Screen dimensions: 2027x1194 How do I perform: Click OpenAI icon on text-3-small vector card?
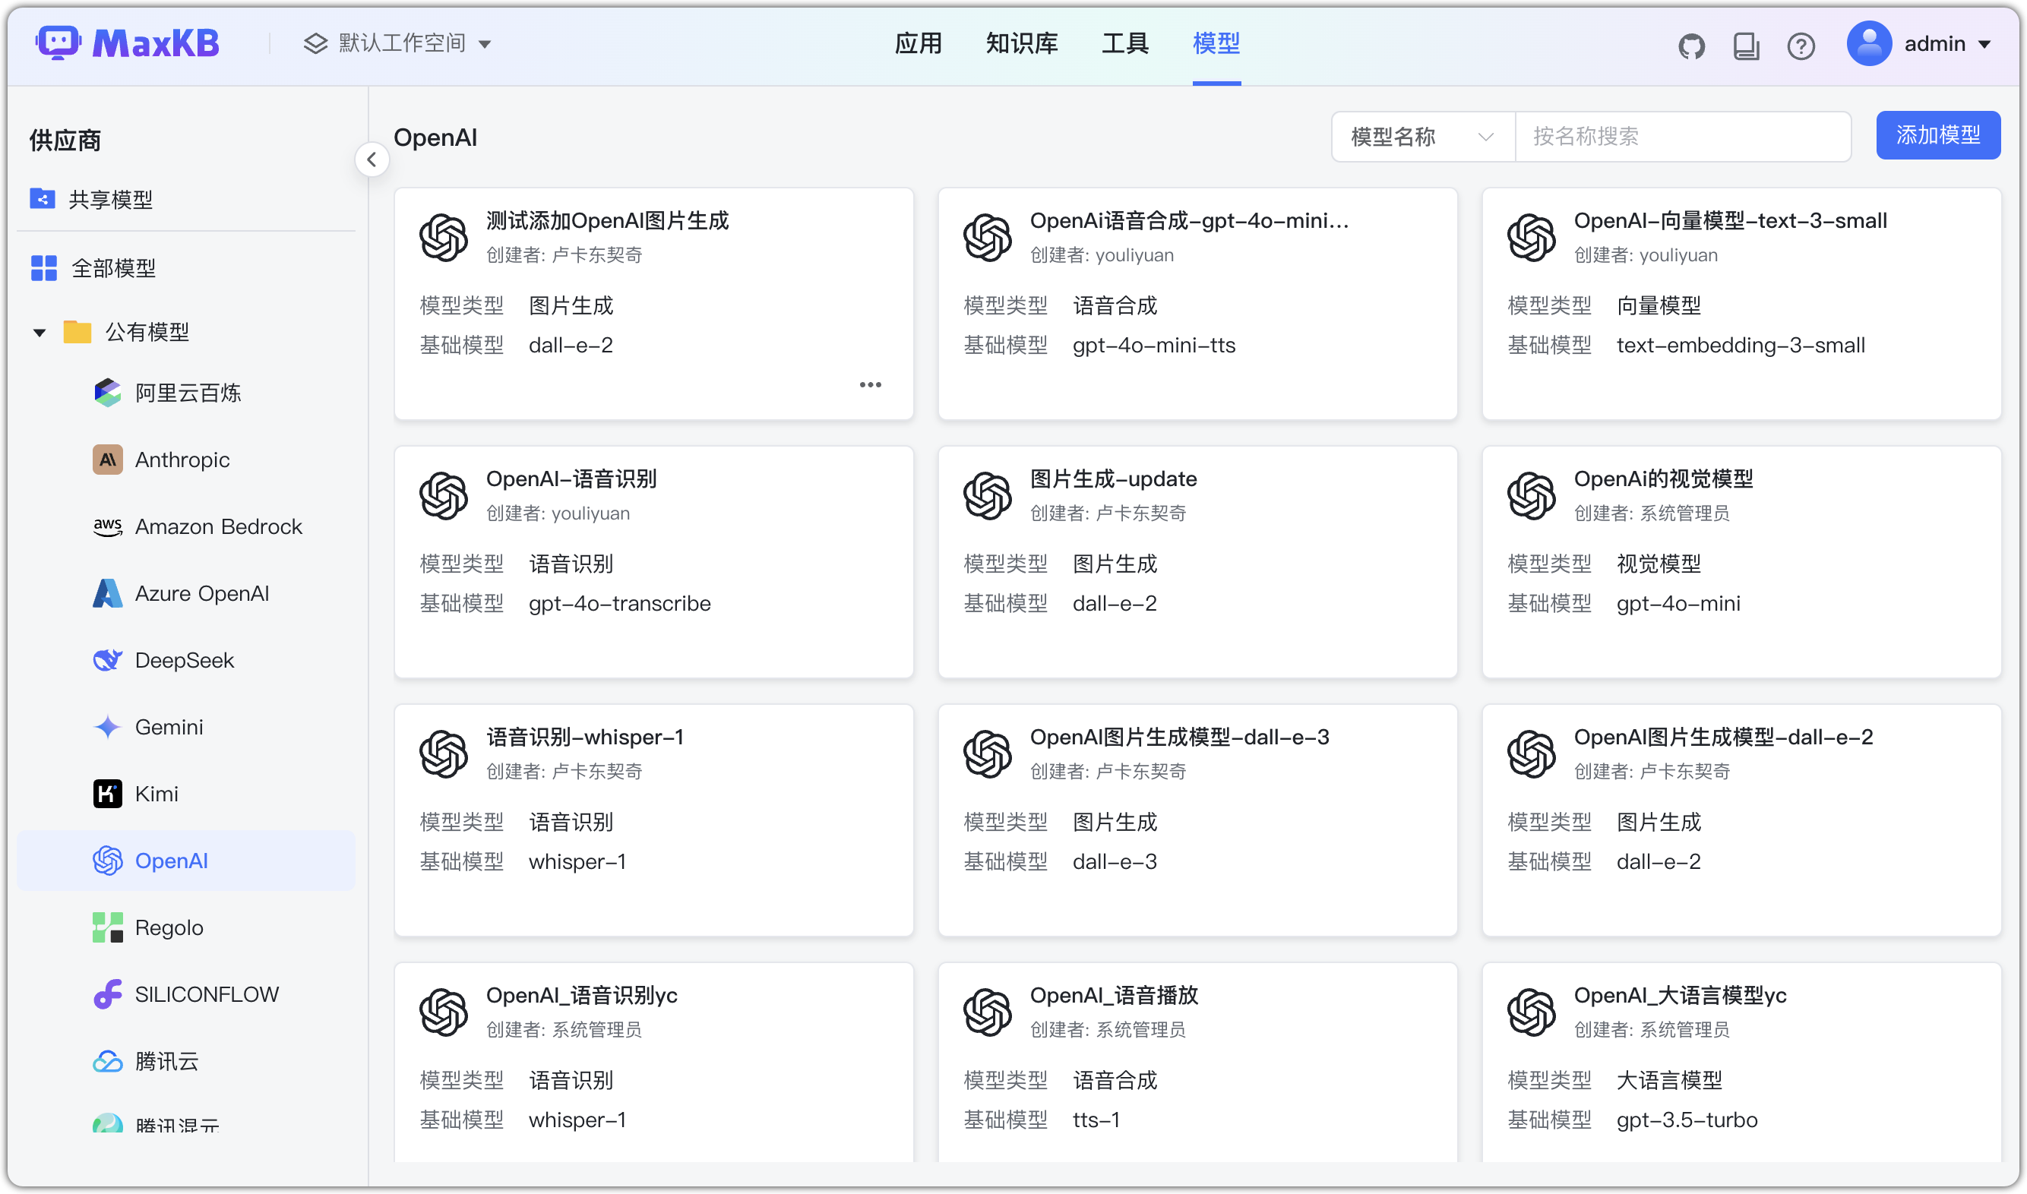tap(1532, 237)
